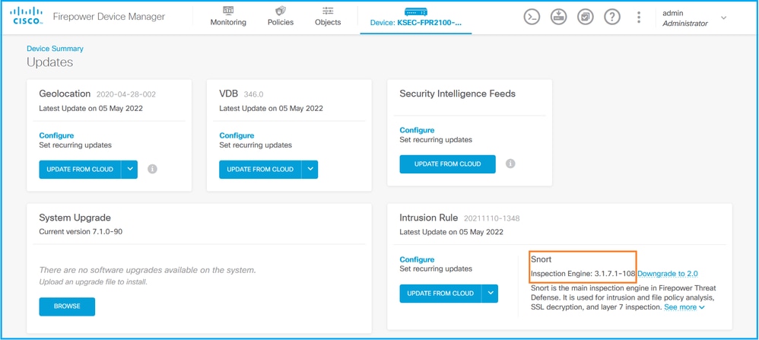The width and height of the screenshot is (759, 340).
Task: Open the Policies tab
Action: point(281,17)
